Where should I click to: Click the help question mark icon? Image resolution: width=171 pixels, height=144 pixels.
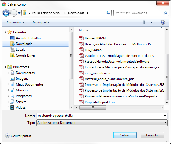[x=162, y=22]
